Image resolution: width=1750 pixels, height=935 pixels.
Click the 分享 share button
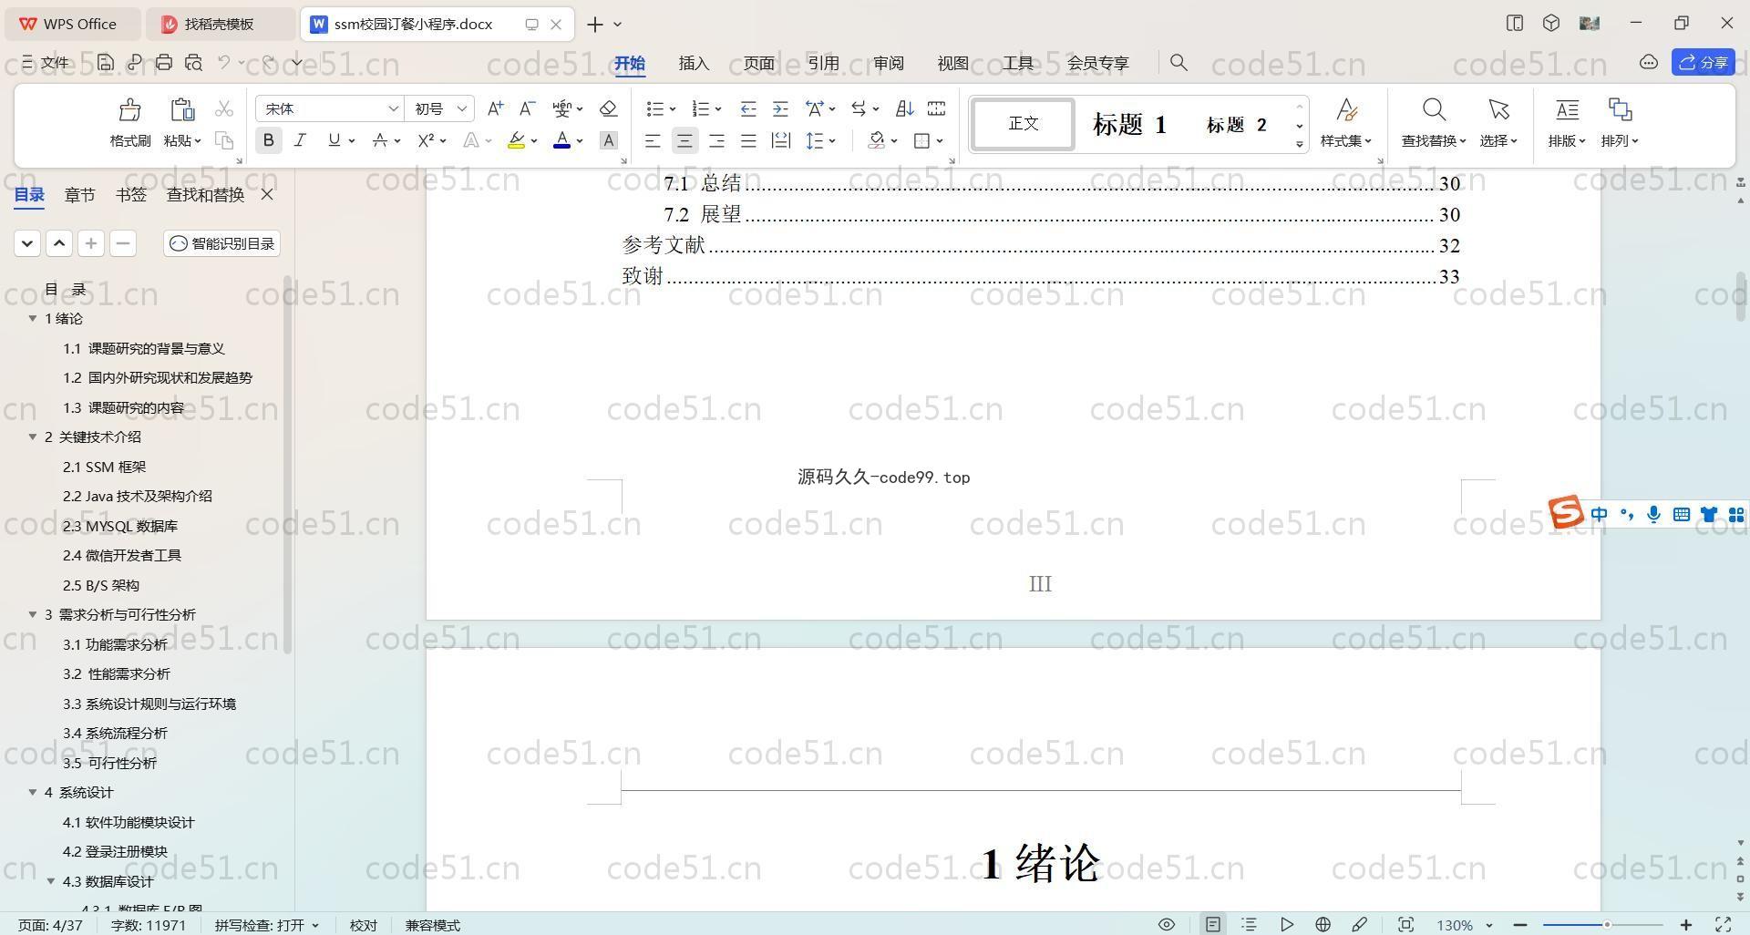pyautogui.click(x=1704, y=62)
